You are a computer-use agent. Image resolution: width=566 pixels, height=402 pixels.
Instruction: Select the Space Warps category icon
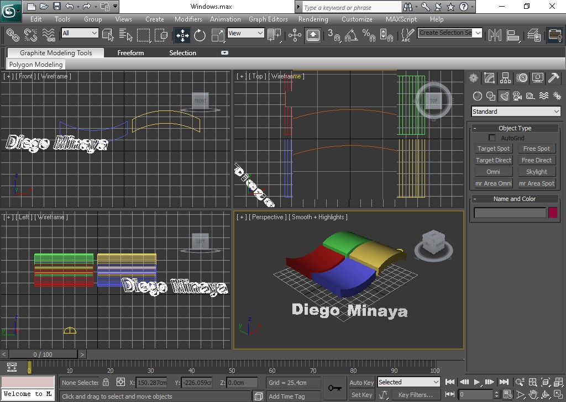coord(544,96)
